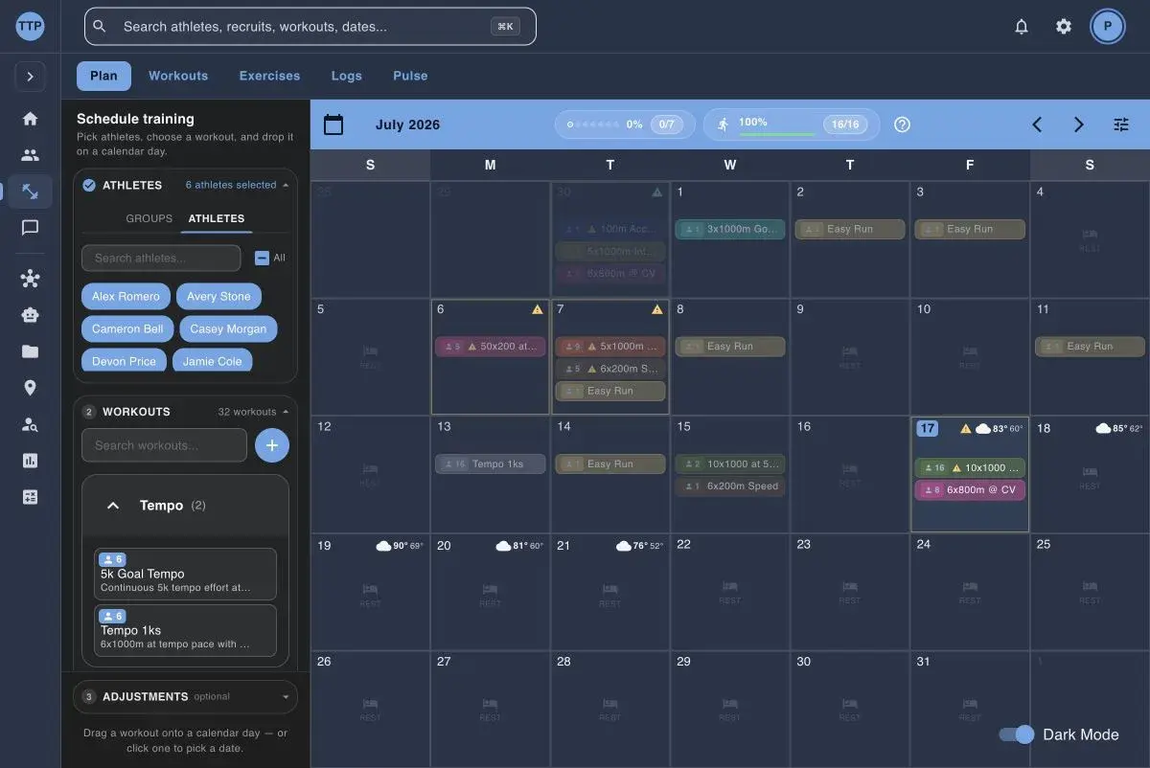Viewport: 1150px width, 768px height.
Task: Collapse the Workouts section via '32 workouts'
Action: (253, 412)
